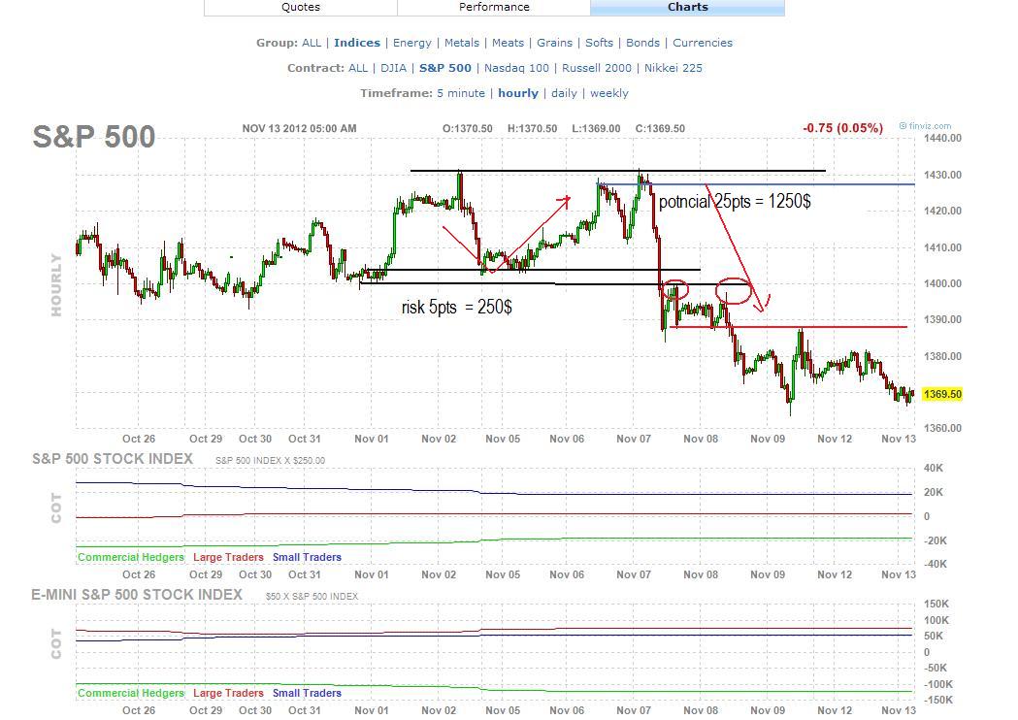Select the Indices group

pos(357,43)
